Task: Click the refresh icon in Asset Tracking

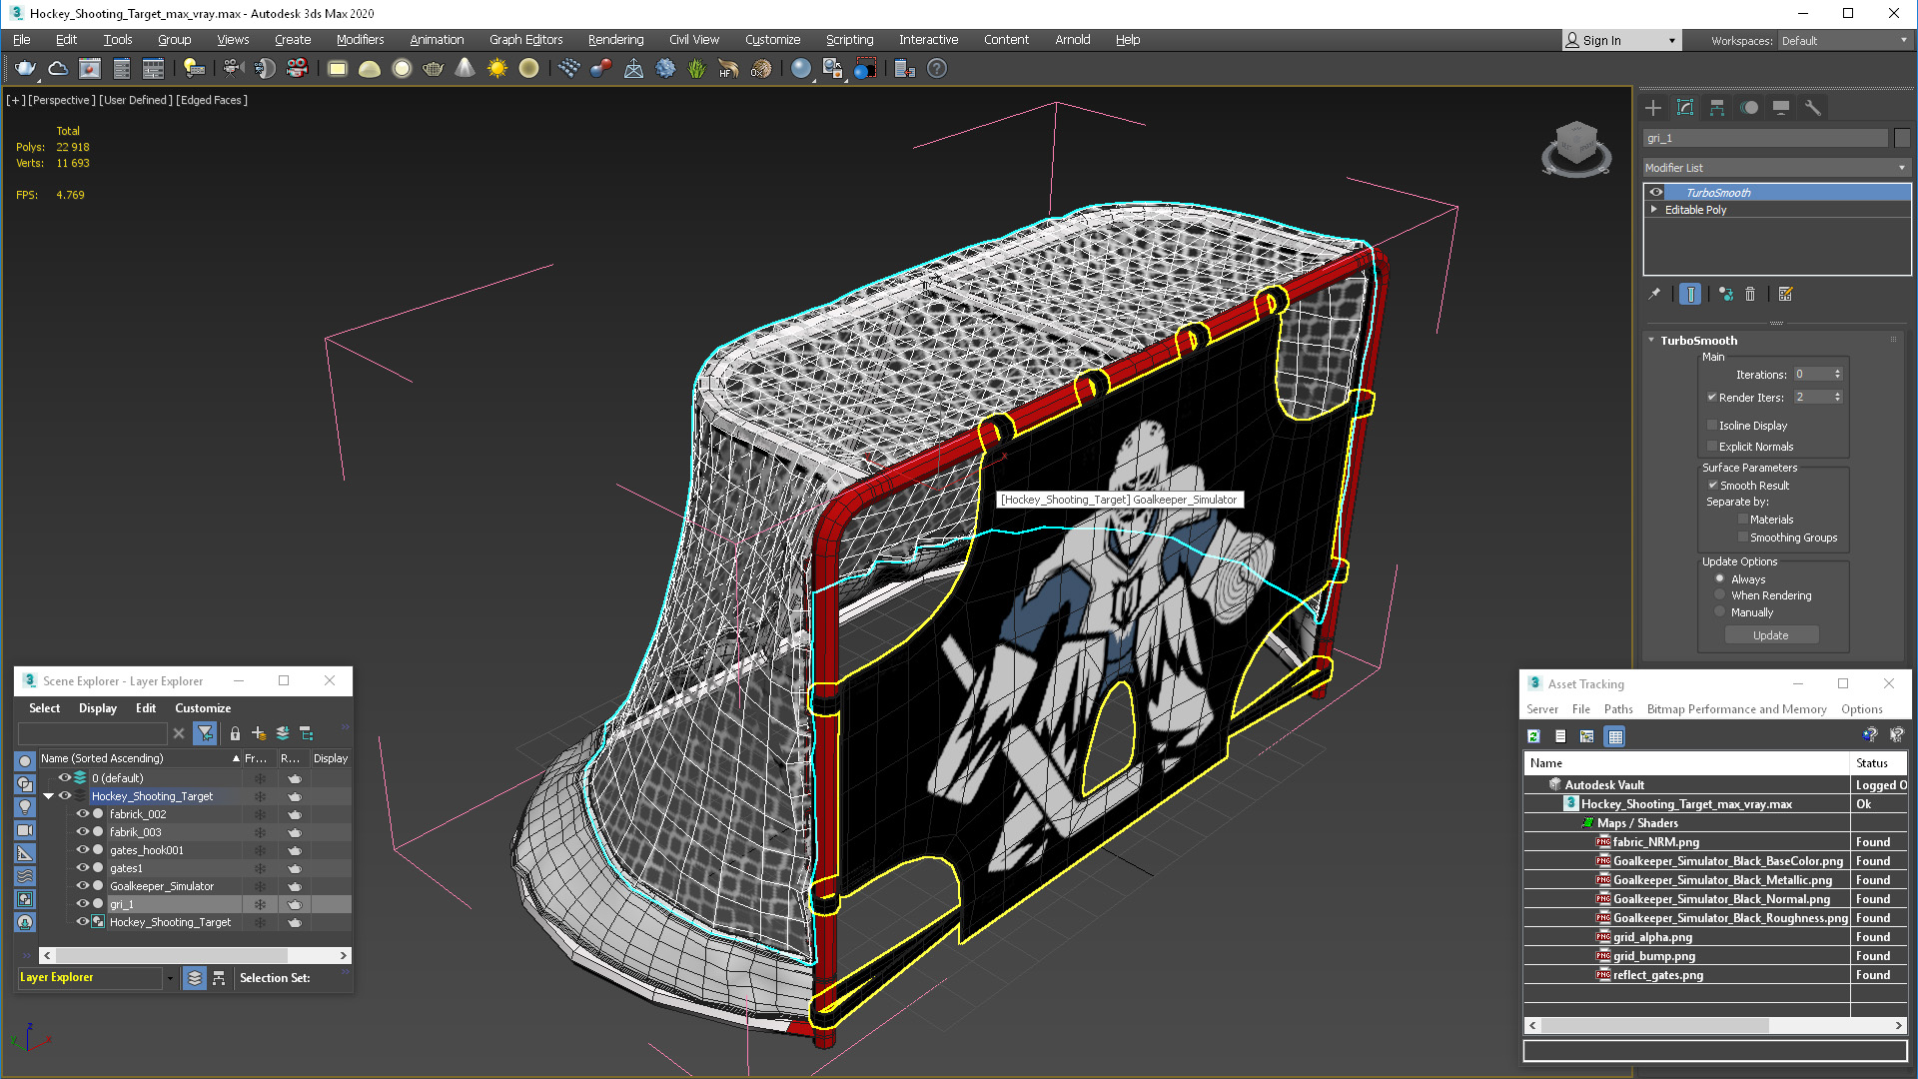Action: [x=1533, y=736]
